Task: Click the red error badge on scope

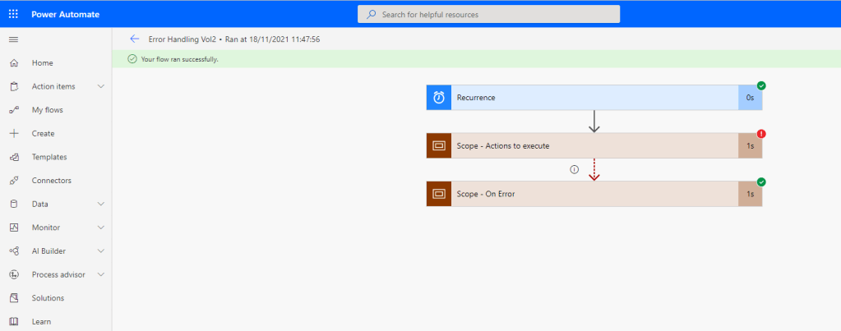Action: coord(761,134)
